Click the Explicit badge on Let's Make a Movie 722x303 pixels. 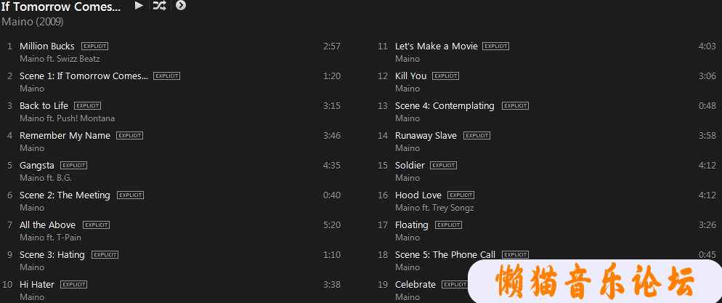pos(496,47)
